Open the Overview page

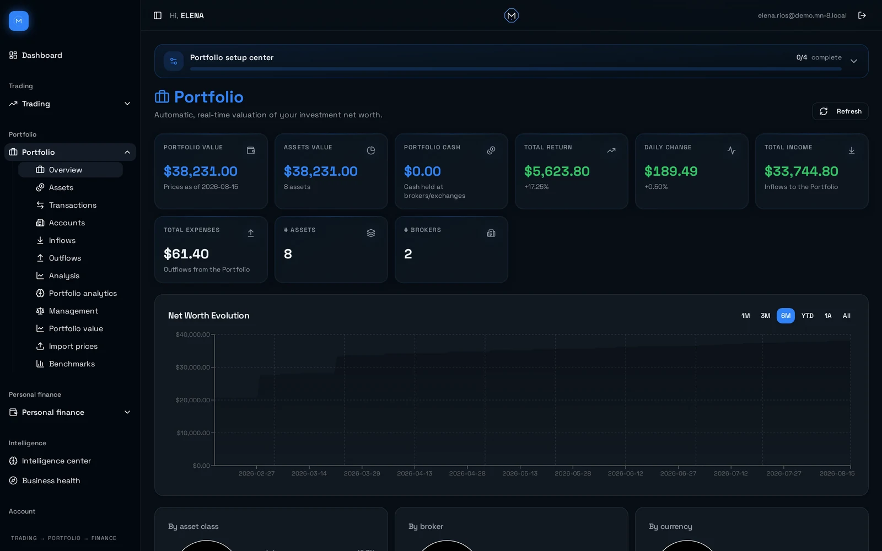pos(71,170)
